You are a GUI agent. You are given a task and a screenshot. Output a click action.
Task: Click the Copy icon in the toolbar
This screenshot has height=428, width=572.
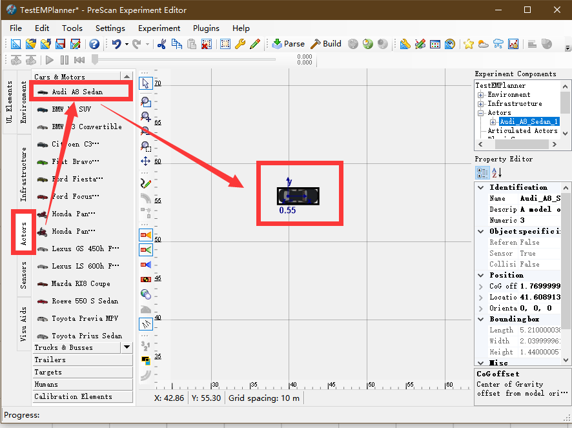pyautogui.click(x=177, y=44)
